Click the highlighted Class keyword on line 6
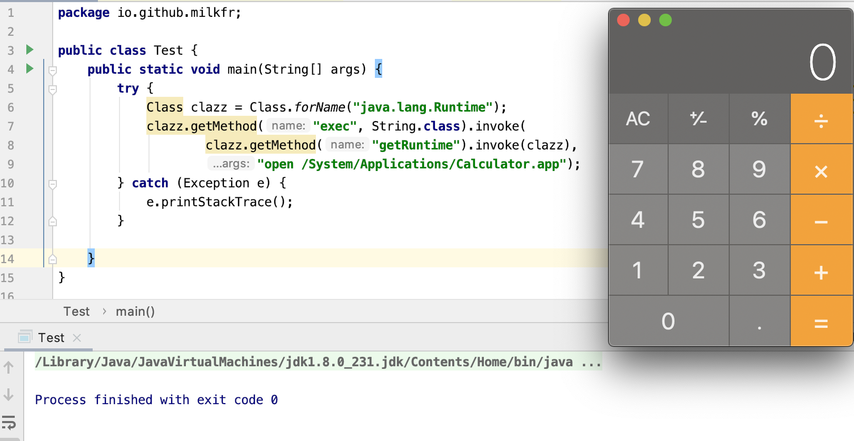The height and width of the screenshot is (441, 854). 165,107
